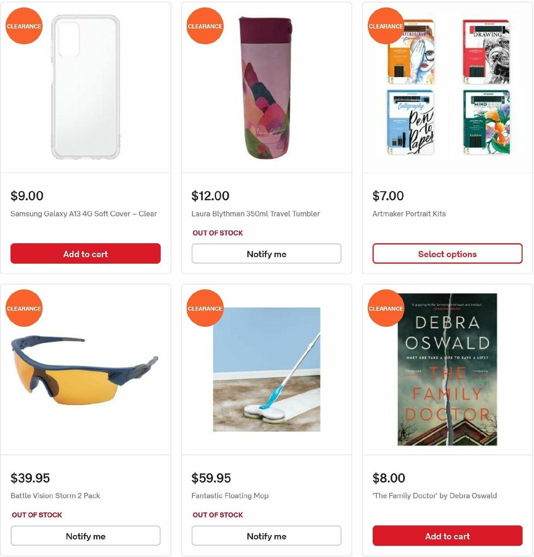Viewport: 534px width, 557px height.
Task: Click the CLEARANCE badge on the Artmaker kits
Action: 385,26
